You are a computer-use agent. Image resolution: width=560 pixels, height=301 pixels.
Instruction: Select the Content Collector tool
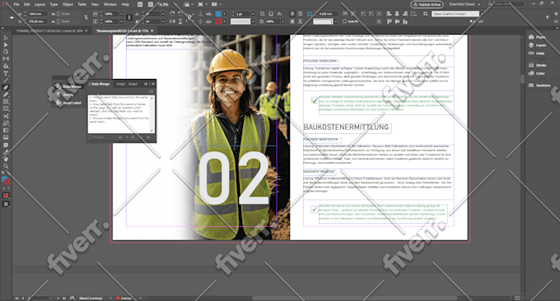tap(6, 66)
